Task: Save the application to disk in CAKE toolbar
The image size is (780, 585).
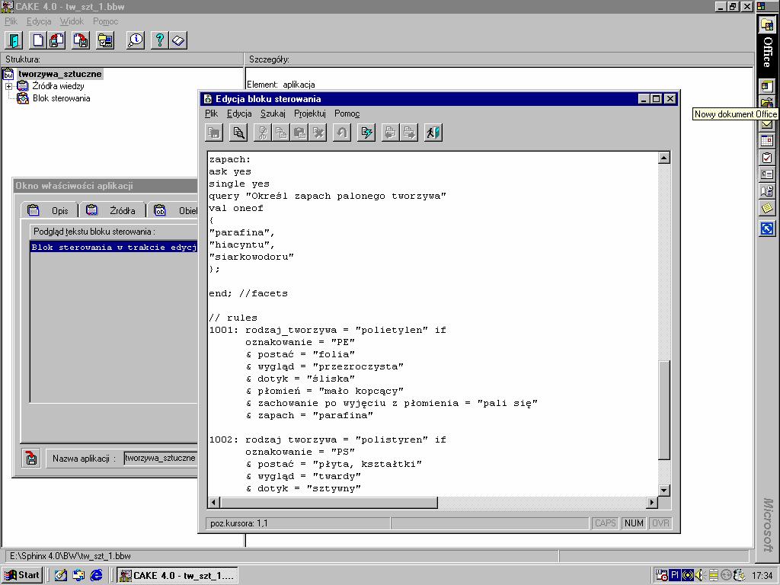Action: click(x=81, y=40)
